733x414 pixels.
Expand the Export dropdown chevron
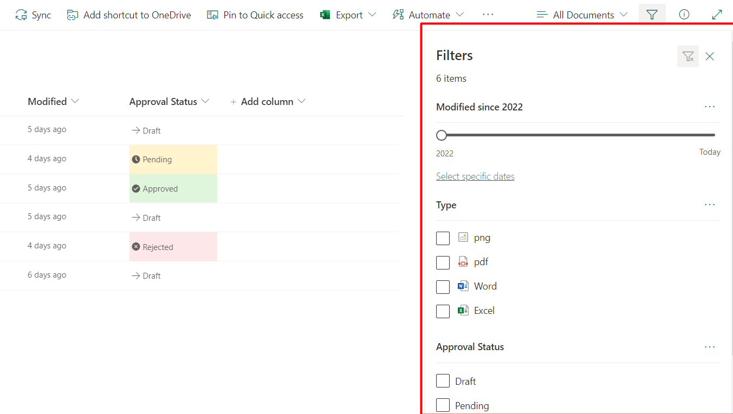point(372,15)
